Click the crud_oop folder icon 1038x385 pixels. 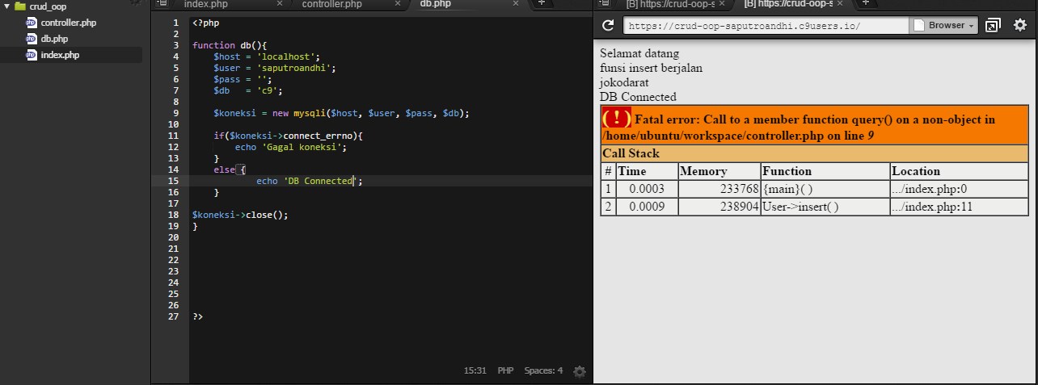click(21, 6)
